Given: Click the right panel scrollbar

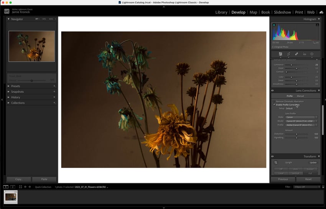Looking at the screenshot, I should [323, 120].
